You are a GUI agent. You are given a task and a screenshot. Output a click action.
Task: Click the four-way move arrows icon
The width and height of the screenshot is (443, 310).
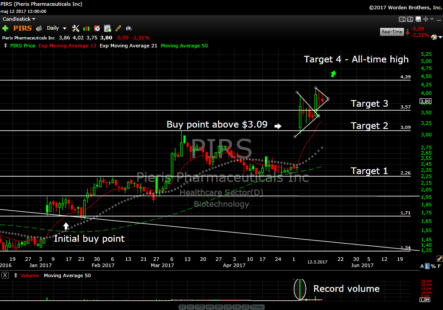[426, 19]
